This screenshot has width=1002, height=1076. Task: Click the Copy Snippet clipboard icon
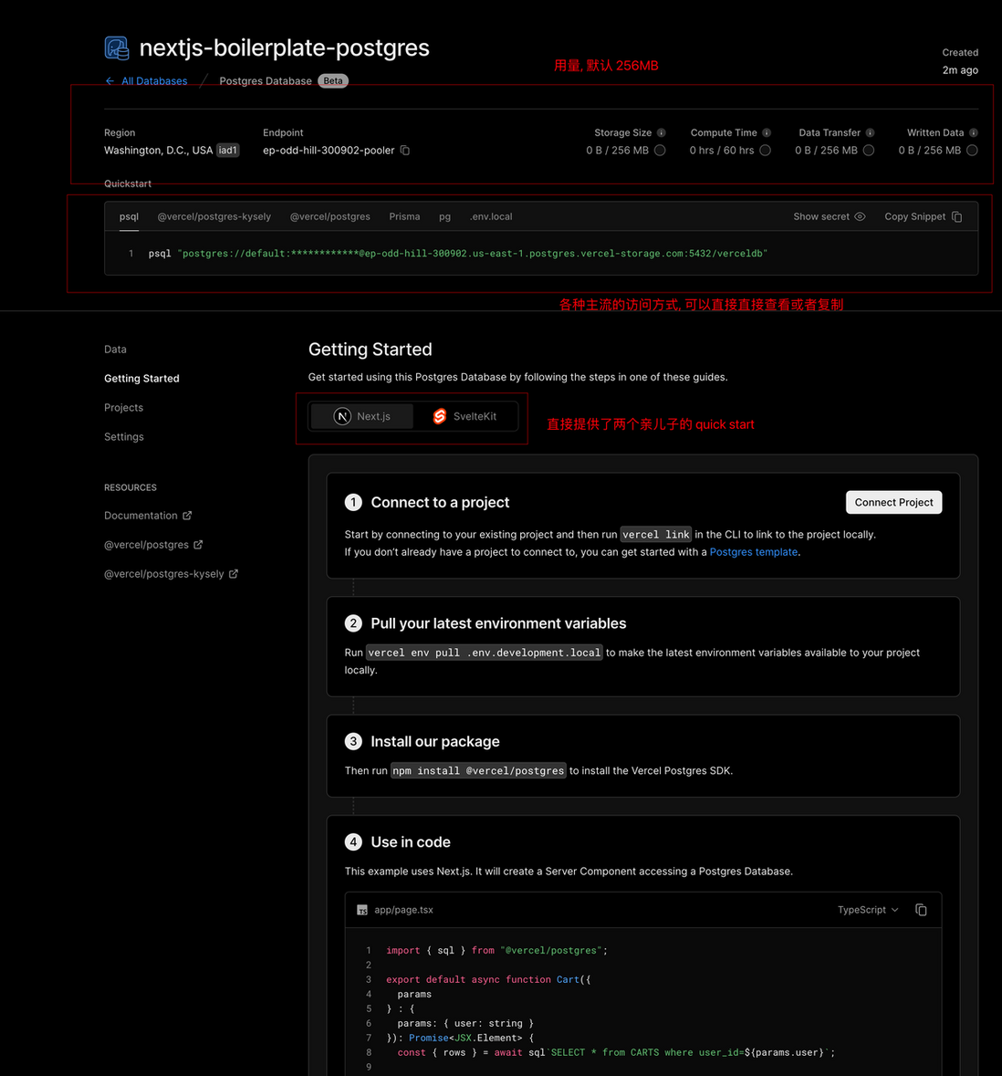tap(957, 217)
